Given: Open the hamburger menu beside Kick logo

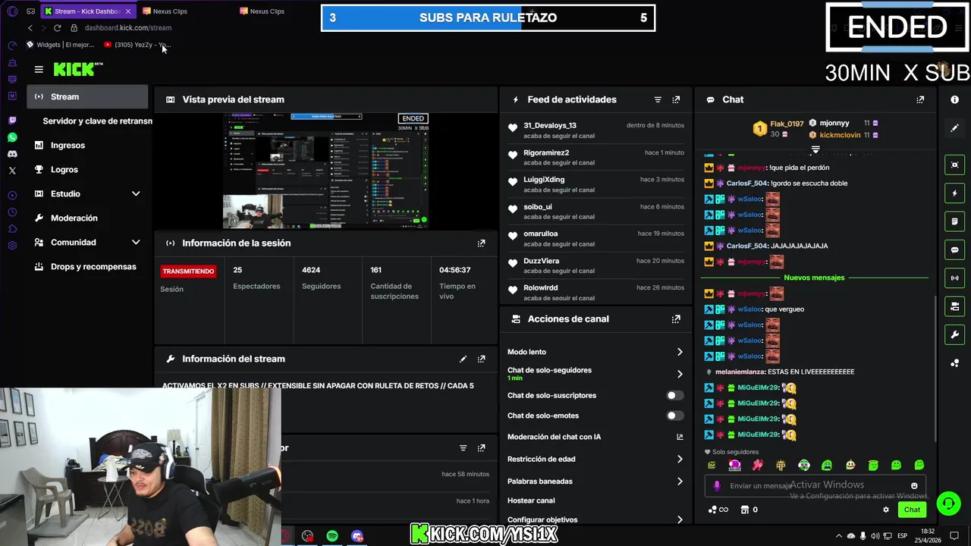Looking at the screenshot, I should [x=39, y=69].
